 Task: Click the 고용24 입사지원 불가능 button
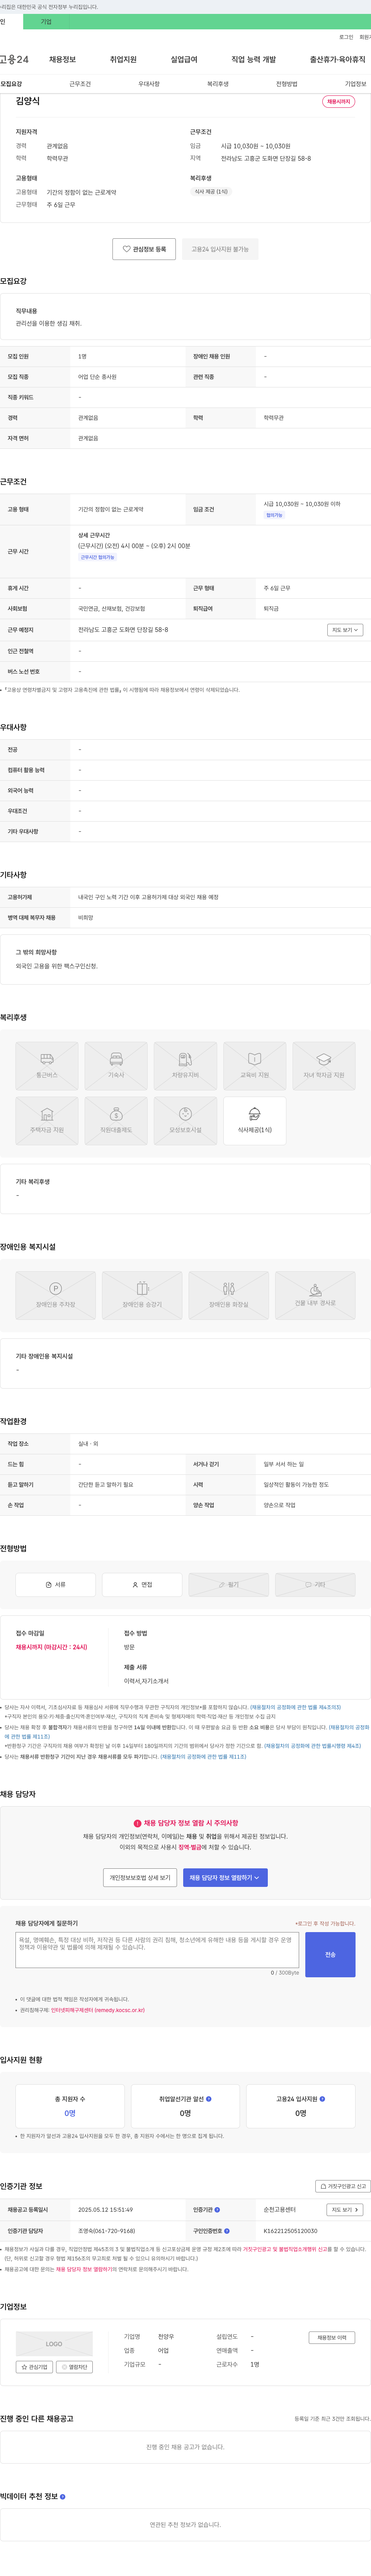pos(220,249)
